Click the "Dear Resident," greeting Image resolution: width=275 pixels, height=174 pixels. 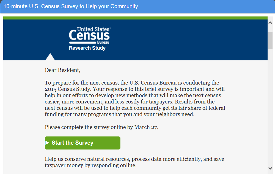click(x=63, y=70)
